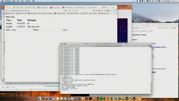Open Firefox from the Dock

tap(87, 98)
